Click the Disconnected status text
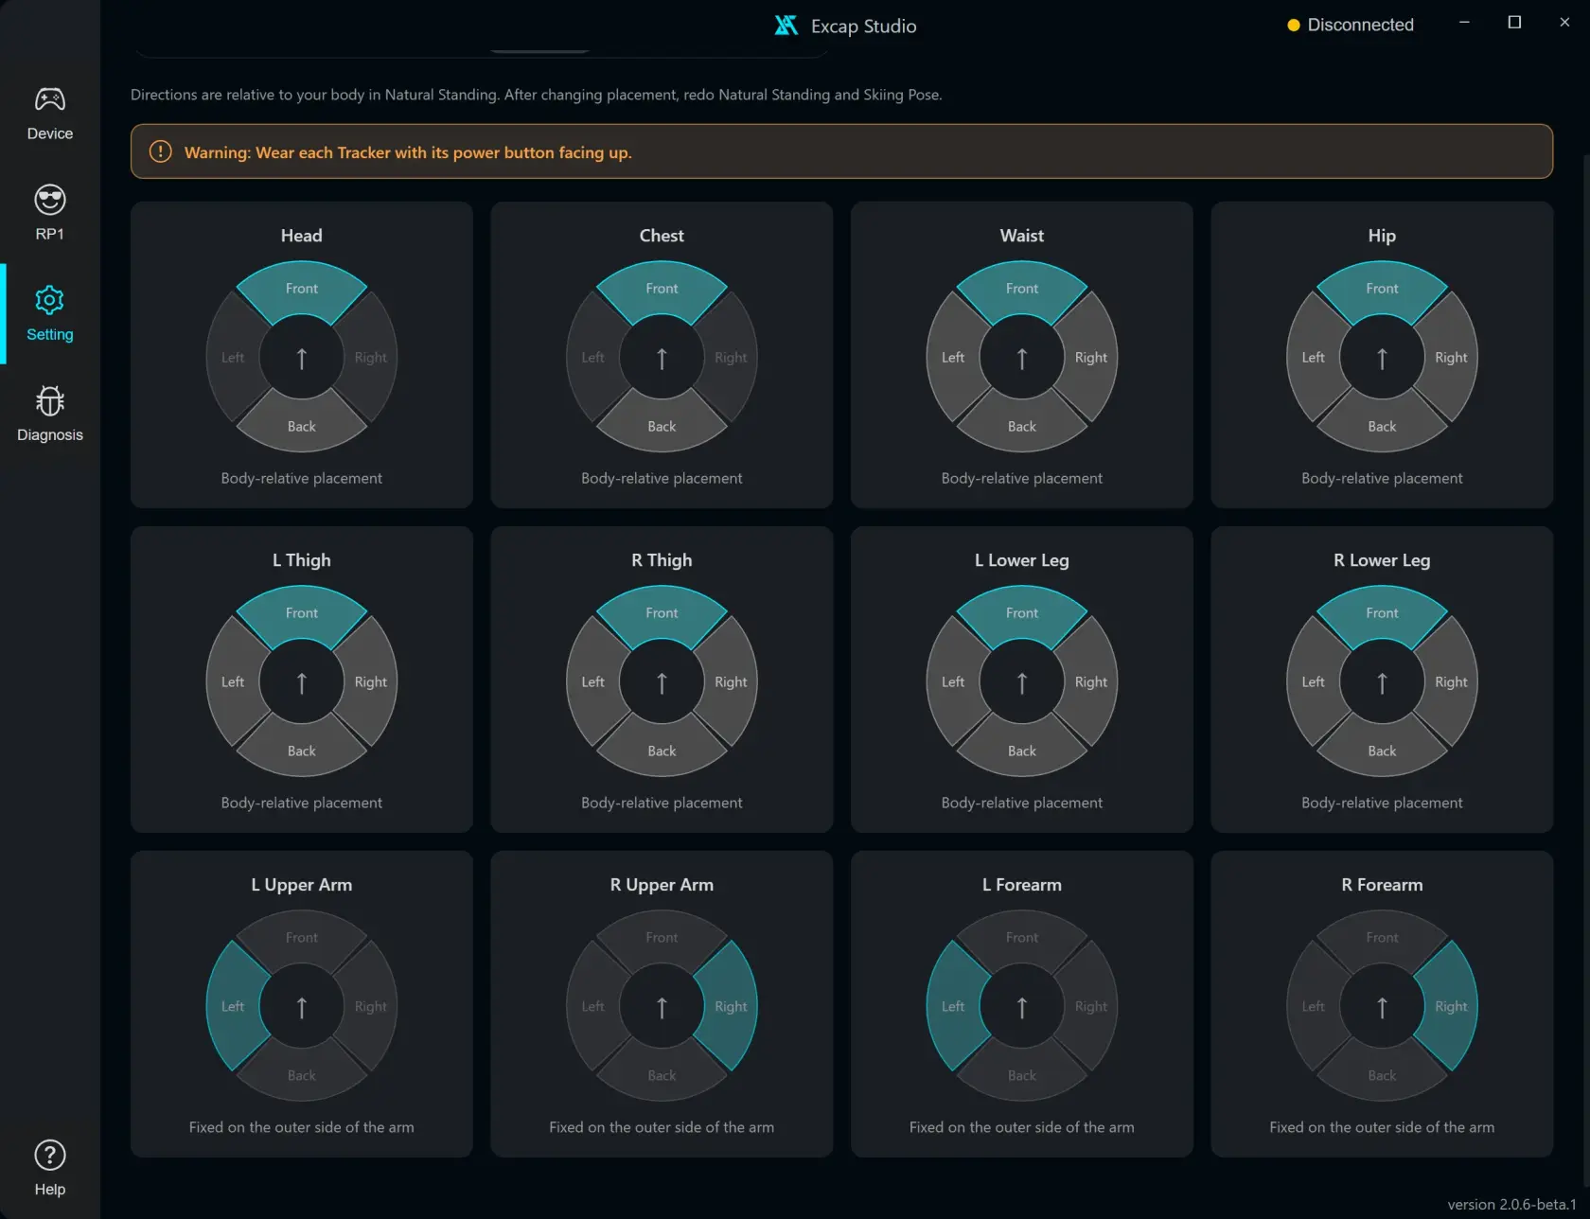The width and height of the screenshot is (1590, 1219). pyautogui.click(x=1360, y=26)
